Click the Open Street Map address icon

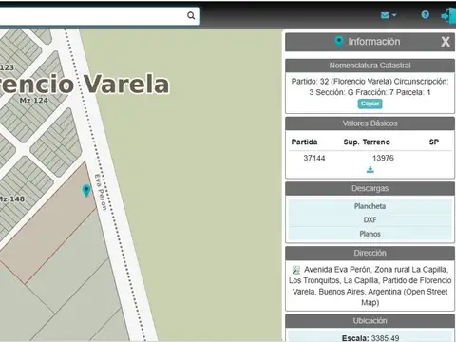point(296,270)
